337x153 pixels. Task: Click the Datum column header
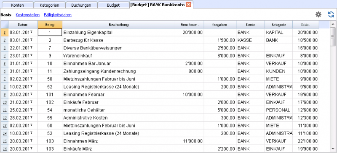point(23,25)
